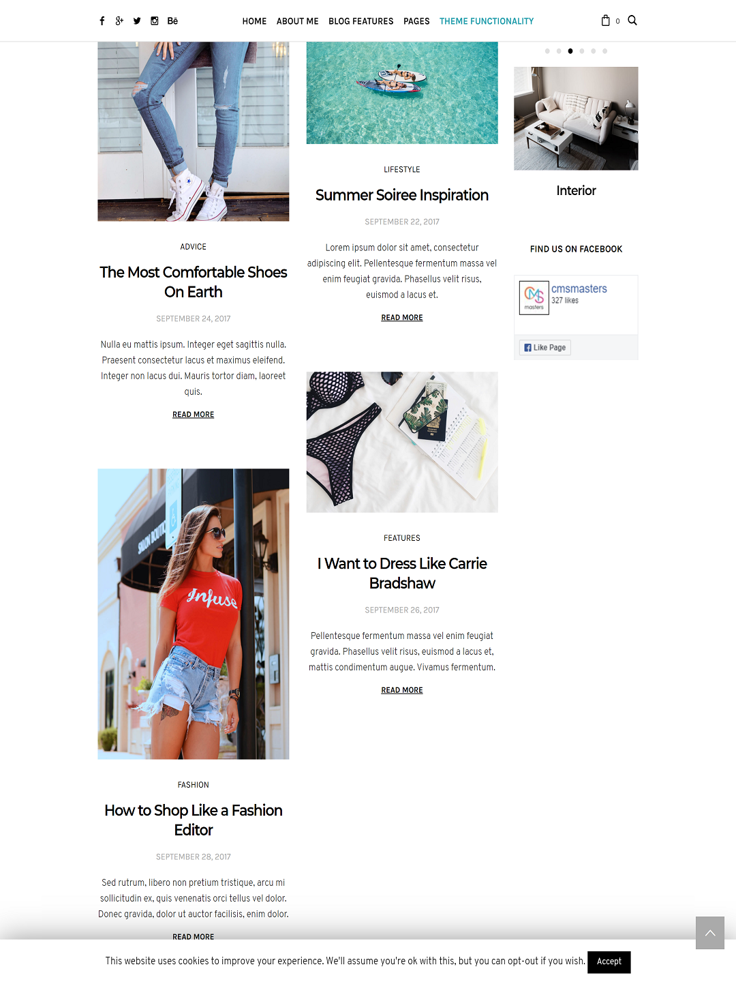
Task: Open the Pages menu
Action: [x=416, y=21]
